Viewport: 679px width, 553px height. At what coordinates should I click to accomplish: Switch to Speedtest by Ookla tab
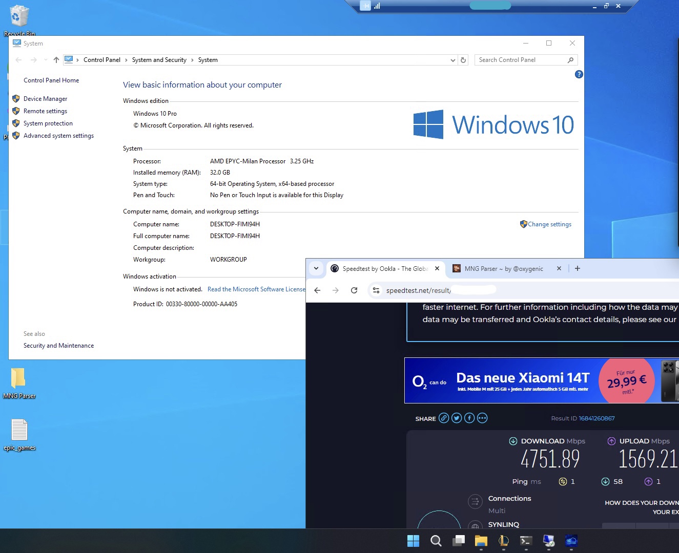(x=385, y=269)
